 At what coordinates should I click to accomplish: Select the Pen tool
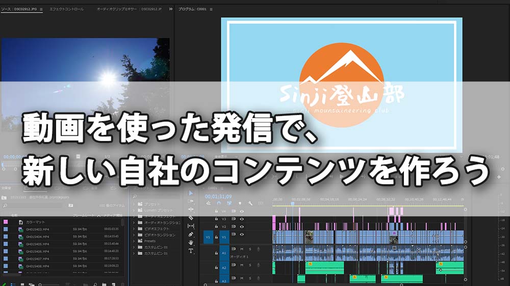click(x=191, y=234)
